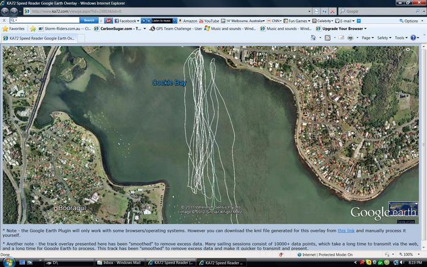Select the KA72 Speed Reader Google Earth tab

click(39, 38)
